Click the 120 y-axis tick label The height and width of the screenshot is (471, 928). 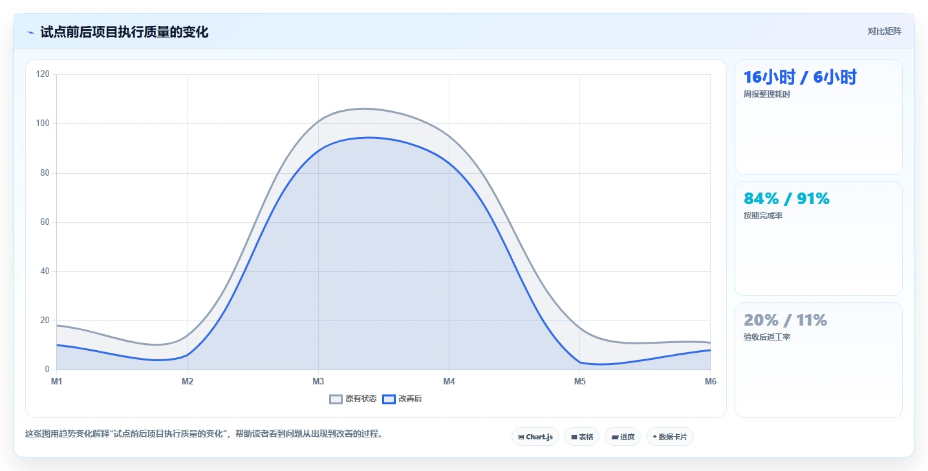[43, 74]
